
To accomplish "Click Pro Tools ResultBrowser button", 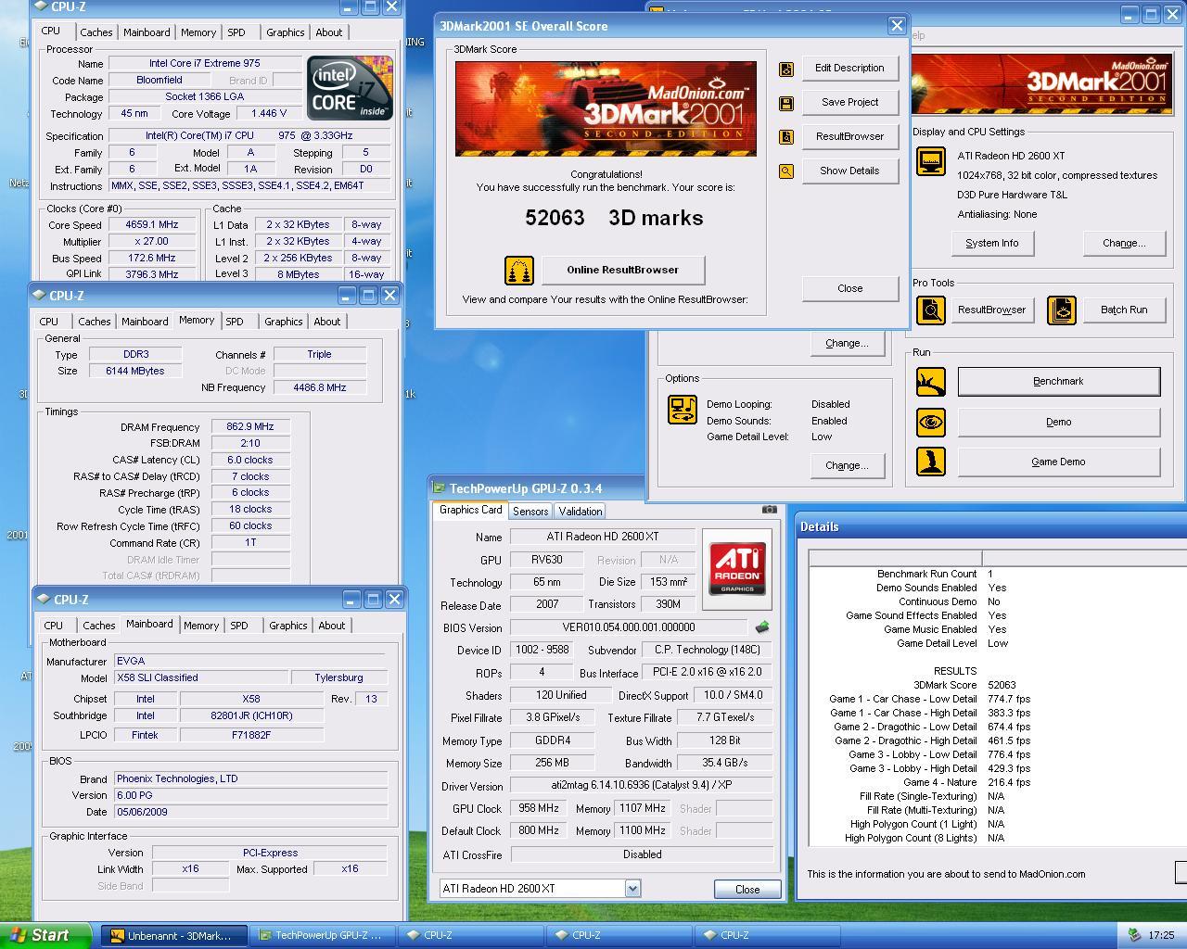I will pyautogui.click(x=991, y=310).
